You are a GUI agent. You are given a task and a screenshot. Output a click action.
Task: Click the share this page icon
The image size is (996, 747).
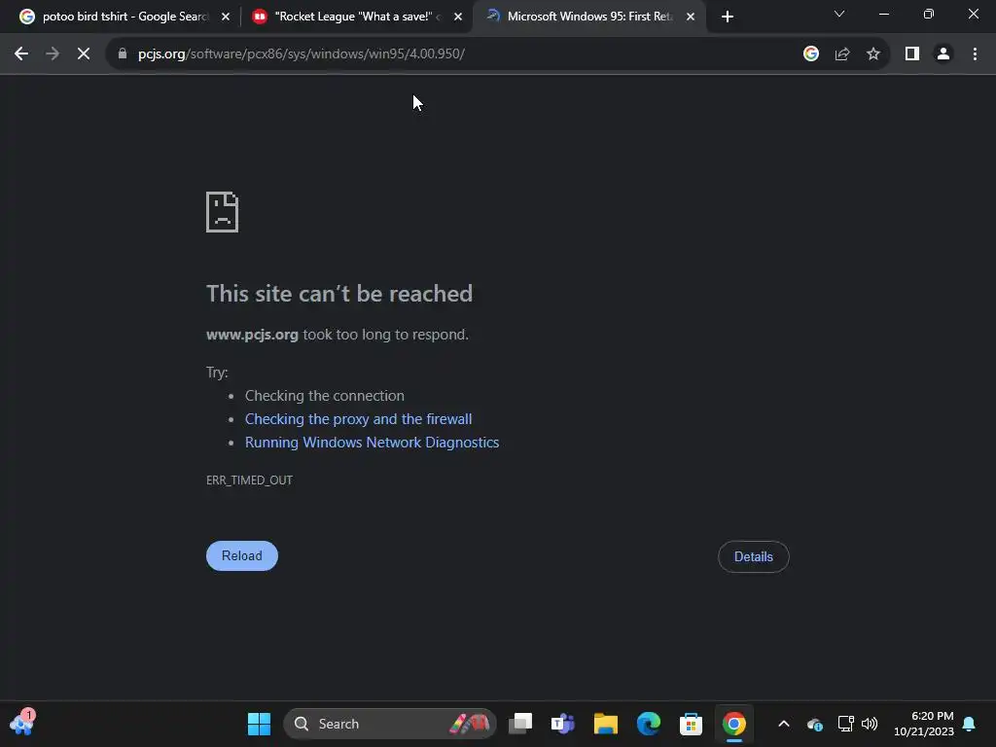coord(842,54)
